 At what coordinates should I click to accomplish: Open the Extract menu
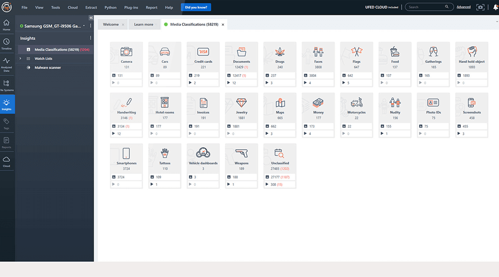[91, 7]
